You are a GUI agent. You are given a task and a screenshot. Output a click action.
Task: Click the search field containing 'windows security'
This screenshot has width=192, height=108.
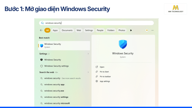click(x=96, y=23)
